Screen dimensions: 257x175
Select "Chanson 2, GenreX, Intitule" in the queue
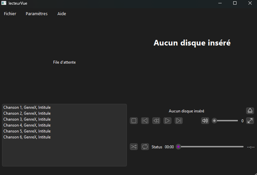[64, 113]
